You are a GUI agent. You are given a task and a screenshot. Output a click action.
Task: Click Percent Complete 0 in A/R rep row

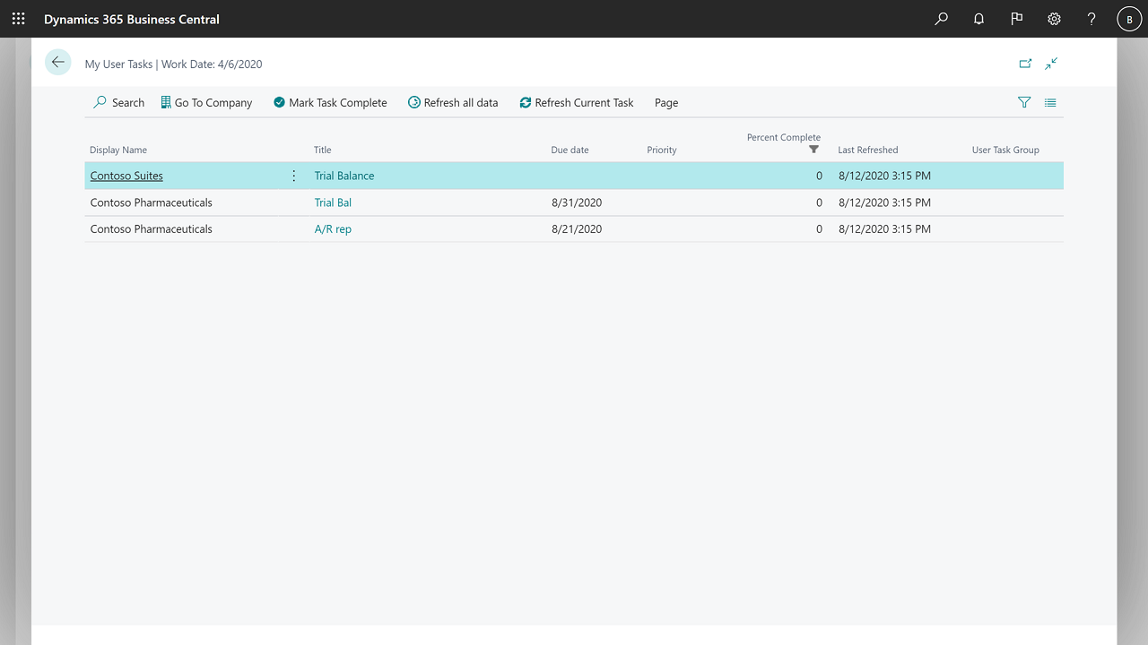(819, 229)
